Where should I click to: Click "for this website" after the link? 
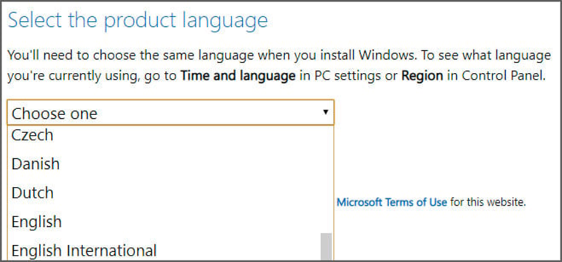click(x=488, y=202)
